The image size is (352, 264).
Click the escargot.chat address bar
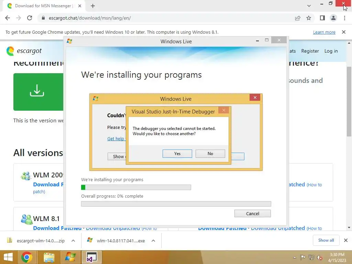(x=166, y=18)
